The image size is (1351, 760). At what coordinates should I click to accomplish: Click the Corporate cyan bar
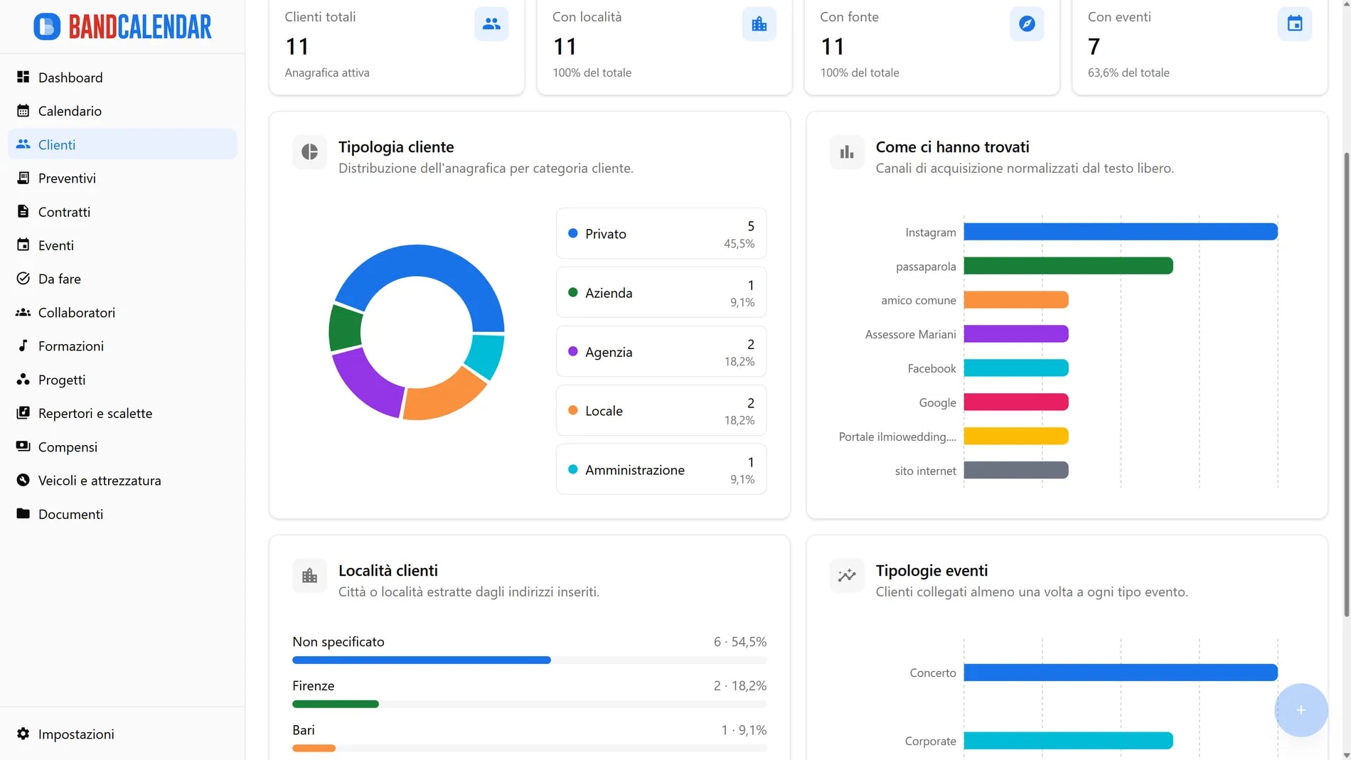[x=1068, y=741]
